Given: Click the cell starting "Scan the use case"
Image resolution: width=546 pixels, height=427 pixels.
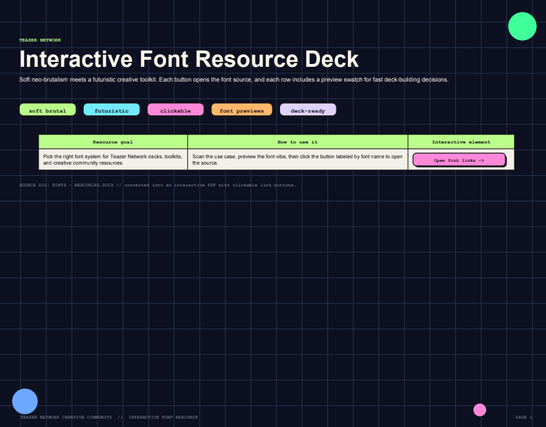Looking at the screenshot, I should 298,160.
